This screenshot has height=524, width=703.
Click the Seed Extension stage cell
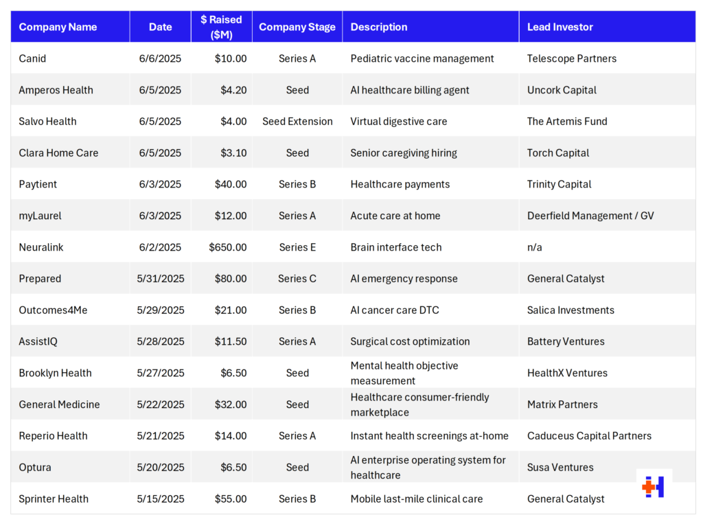(297, 122)
